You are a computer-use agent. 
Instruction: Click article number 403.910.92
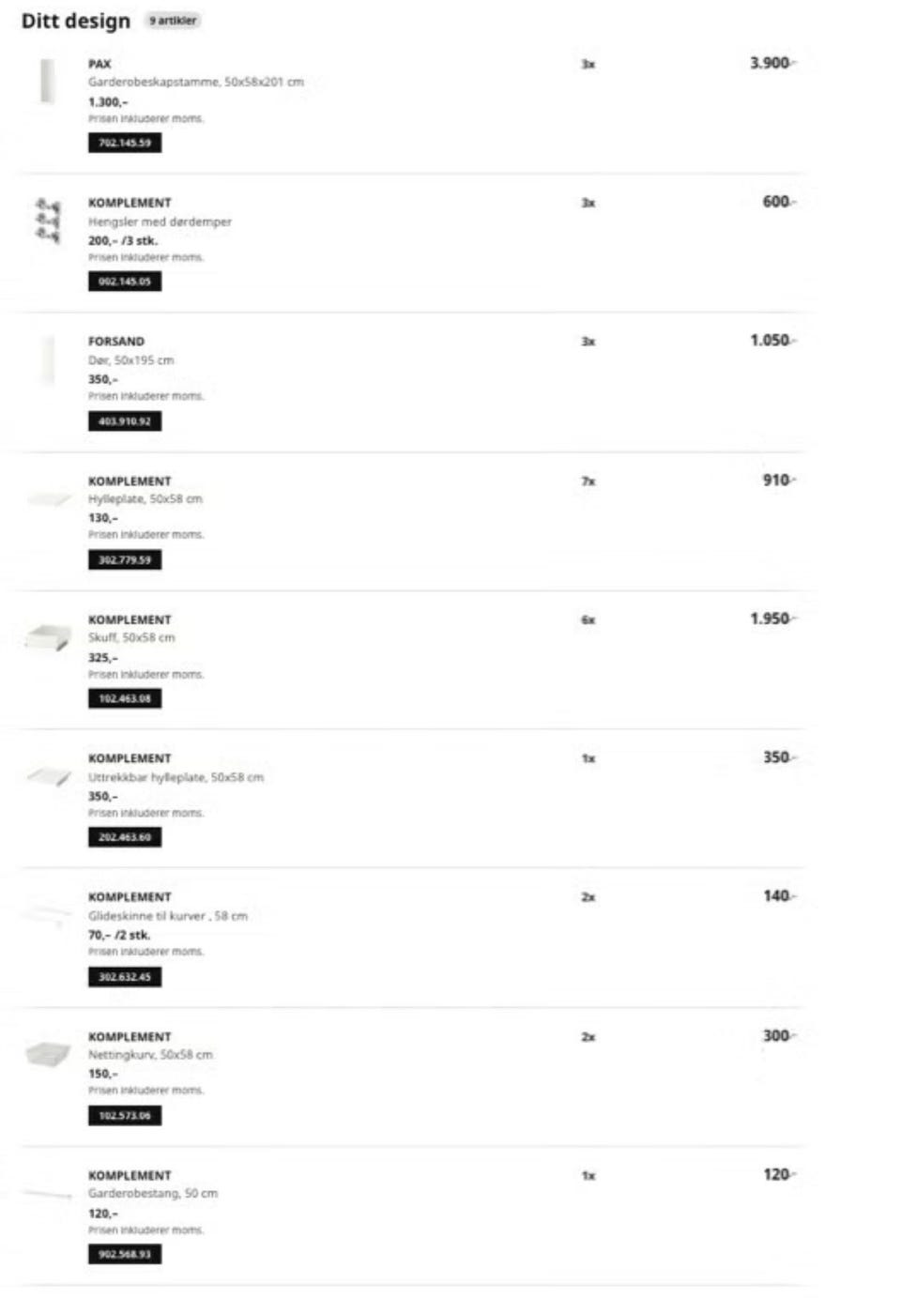[x=125, y=421]
